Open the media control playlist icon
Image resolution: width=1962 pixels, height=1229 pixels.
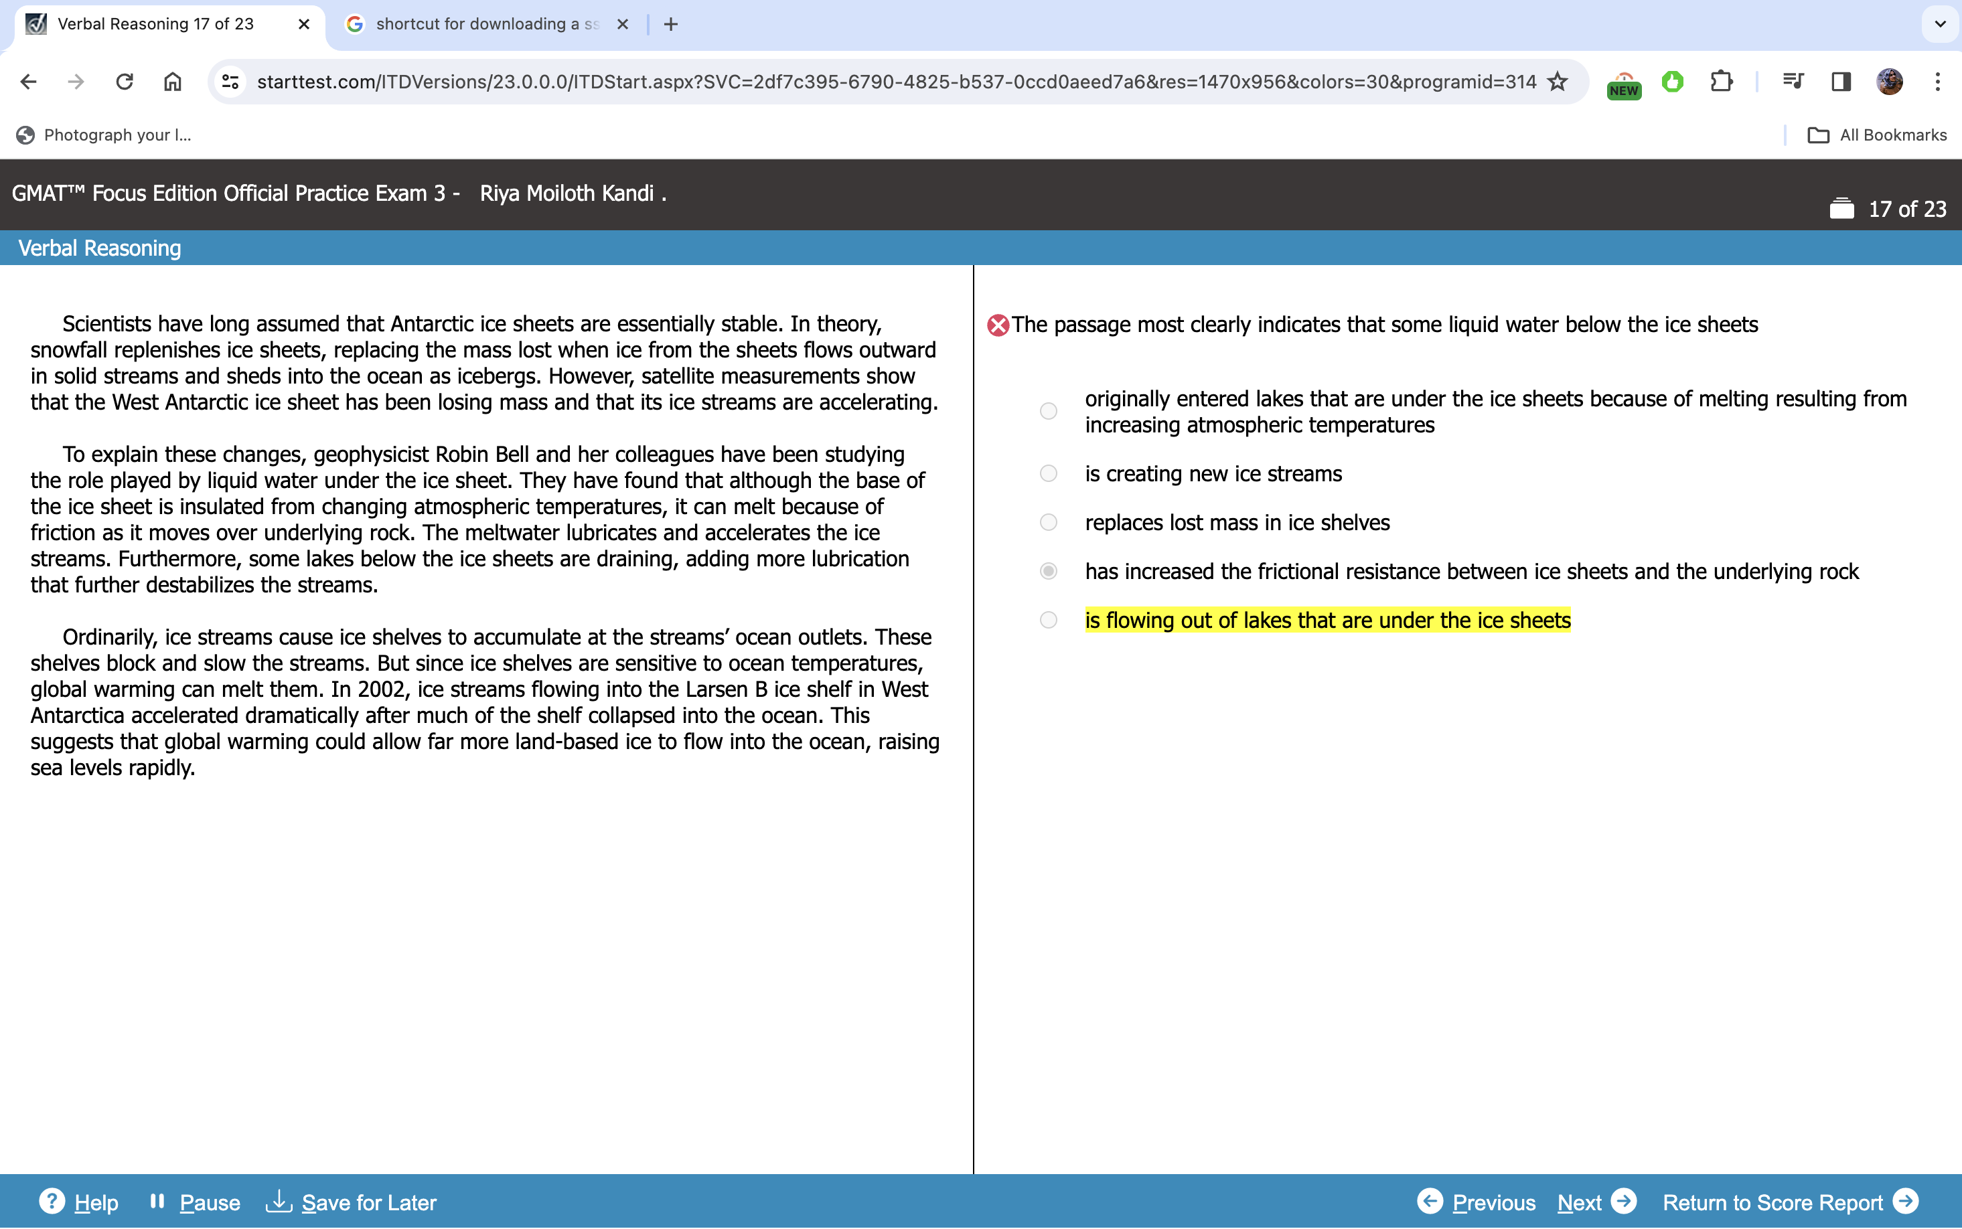[x=1793, y=81]
